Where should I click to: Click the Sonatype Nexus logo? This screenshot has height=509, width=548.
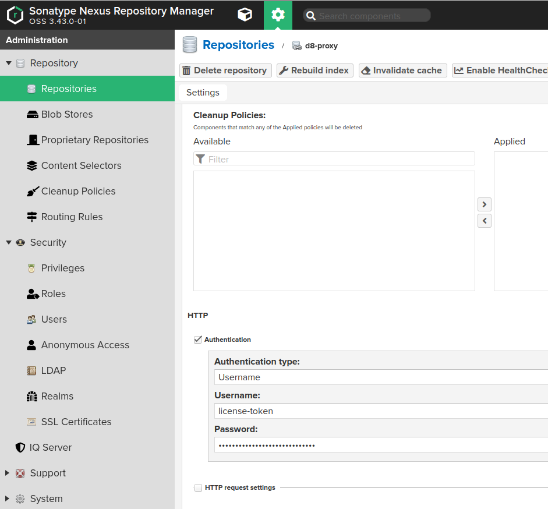tap(16, 15)
